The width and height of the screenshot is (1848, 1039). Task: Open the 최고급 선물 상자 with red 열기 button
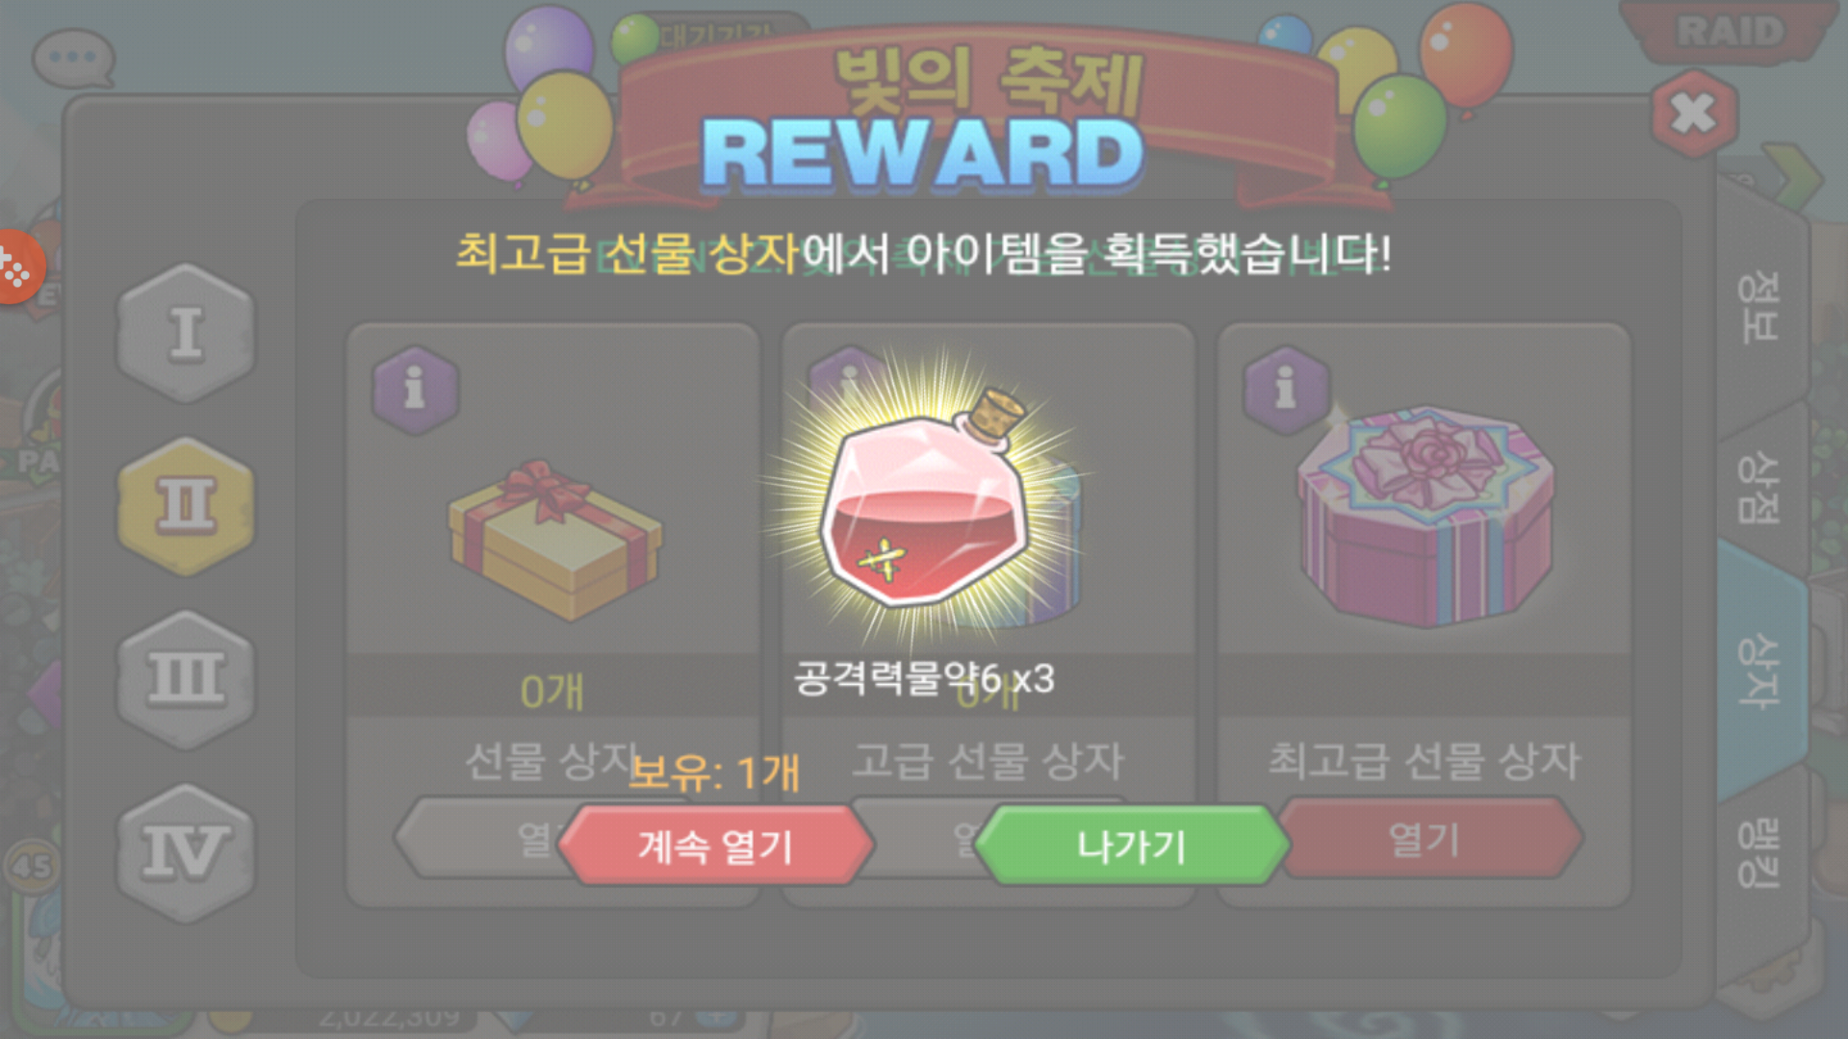pyautogui.click(x=1424, y=839)
